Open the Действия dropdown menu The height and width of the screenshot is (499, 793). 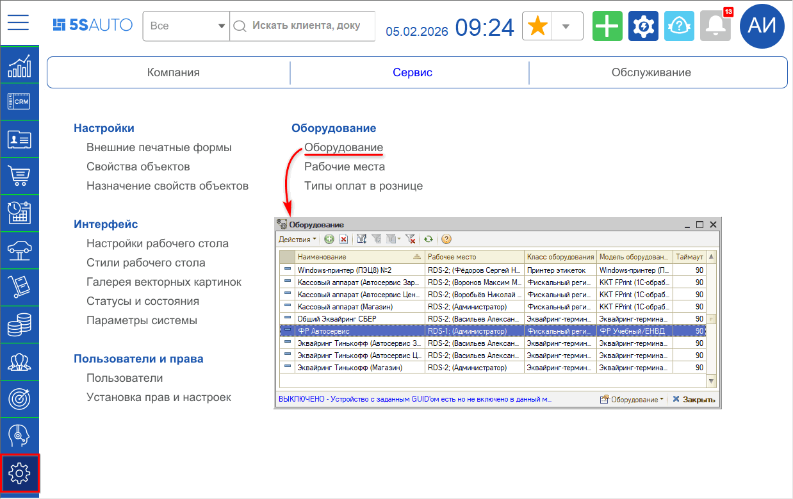coord(297,240)
